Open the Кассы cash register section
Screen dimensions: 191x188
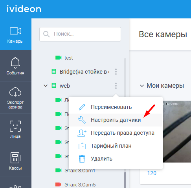(15, 161)
